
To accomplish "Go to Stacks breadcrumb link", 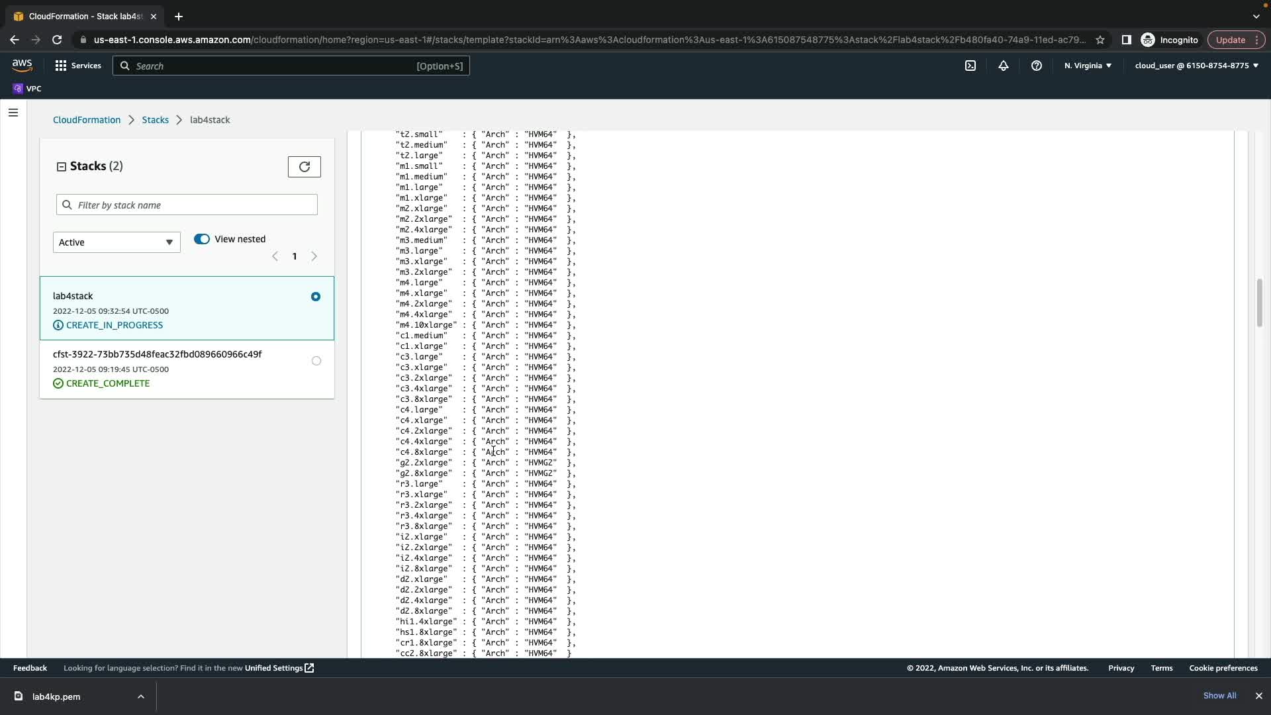I will point(155,120).
